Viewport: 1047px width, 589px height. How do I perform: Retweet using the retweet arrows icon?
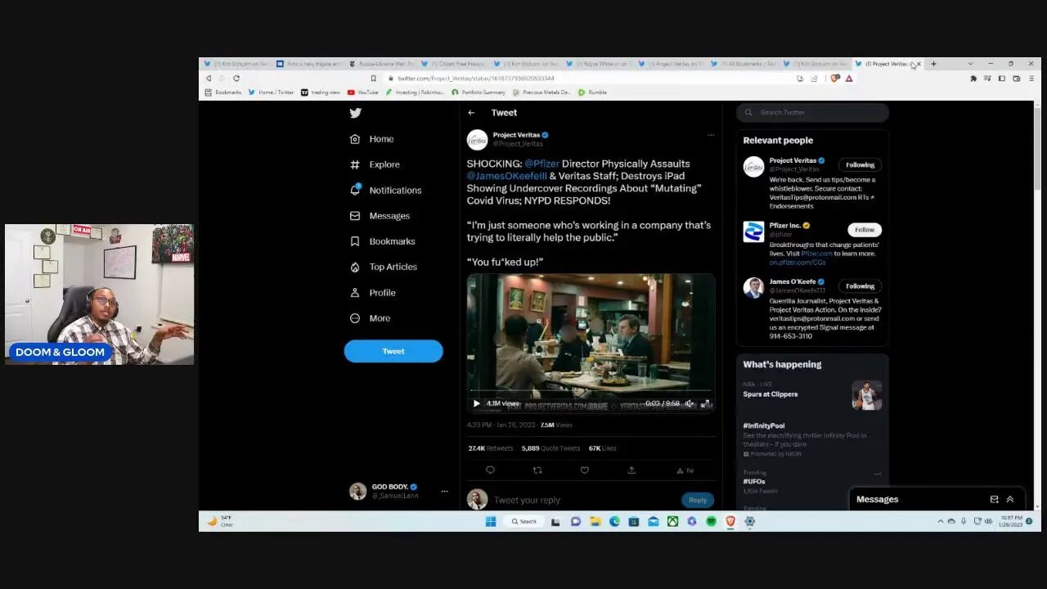coord(537,470)
